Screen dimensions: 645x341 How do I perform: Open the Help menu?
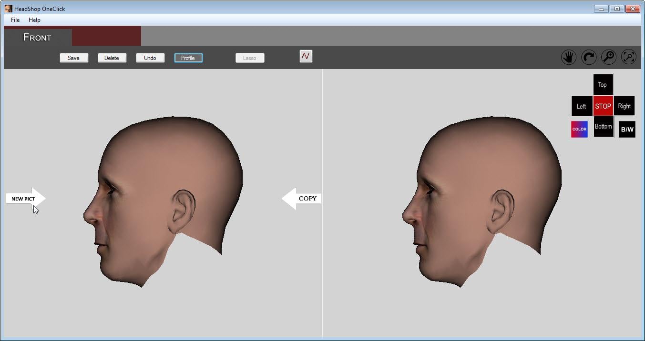click(x=34, y=20)
